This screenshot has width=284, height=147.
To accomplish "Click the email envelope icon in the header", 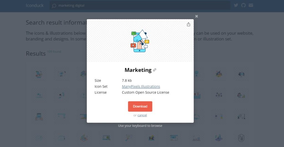I will [251, 5].
